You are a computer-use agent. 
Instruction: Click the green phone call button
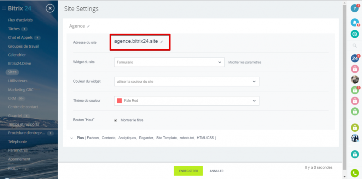click(x=355, y=173)
